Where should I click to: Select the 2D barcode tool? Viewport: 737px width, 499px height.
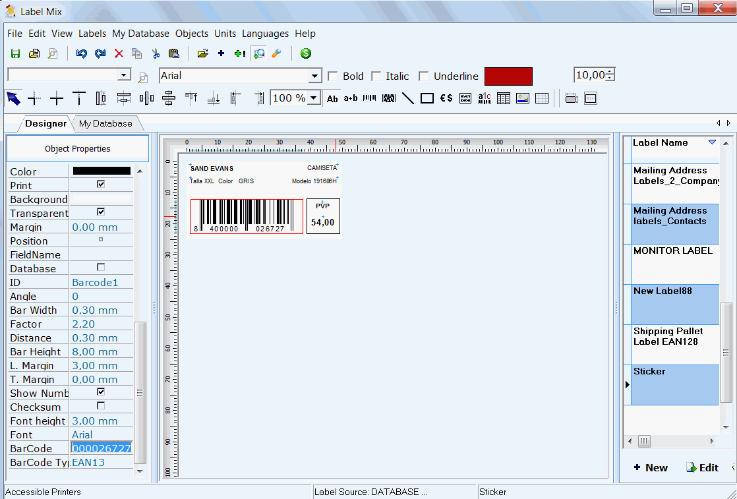[x=389, y=98]
